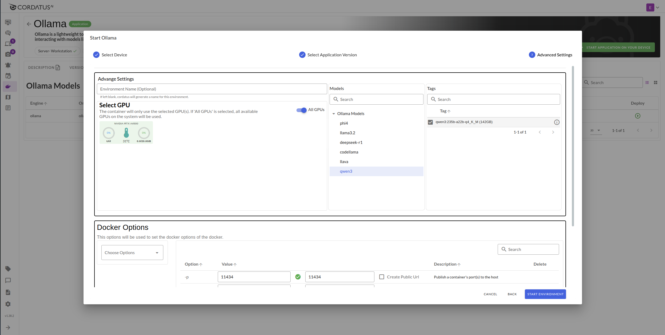The width and height of the screenshot is (665, 335).
Task: Go to Select Device step
Action: click(x=110, y=55)
